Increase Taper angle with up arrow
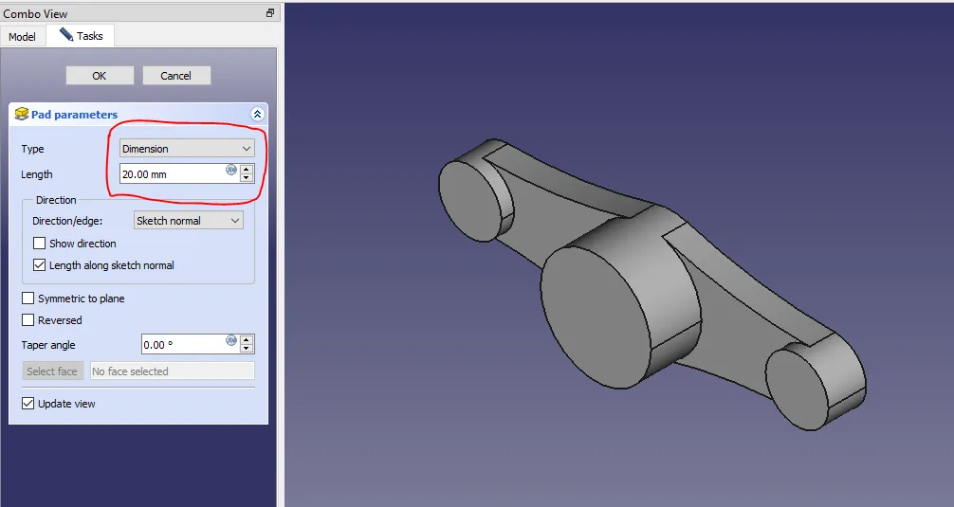Image resolution: width=954 pixels, height=507 pixels. tap(247, 340)
